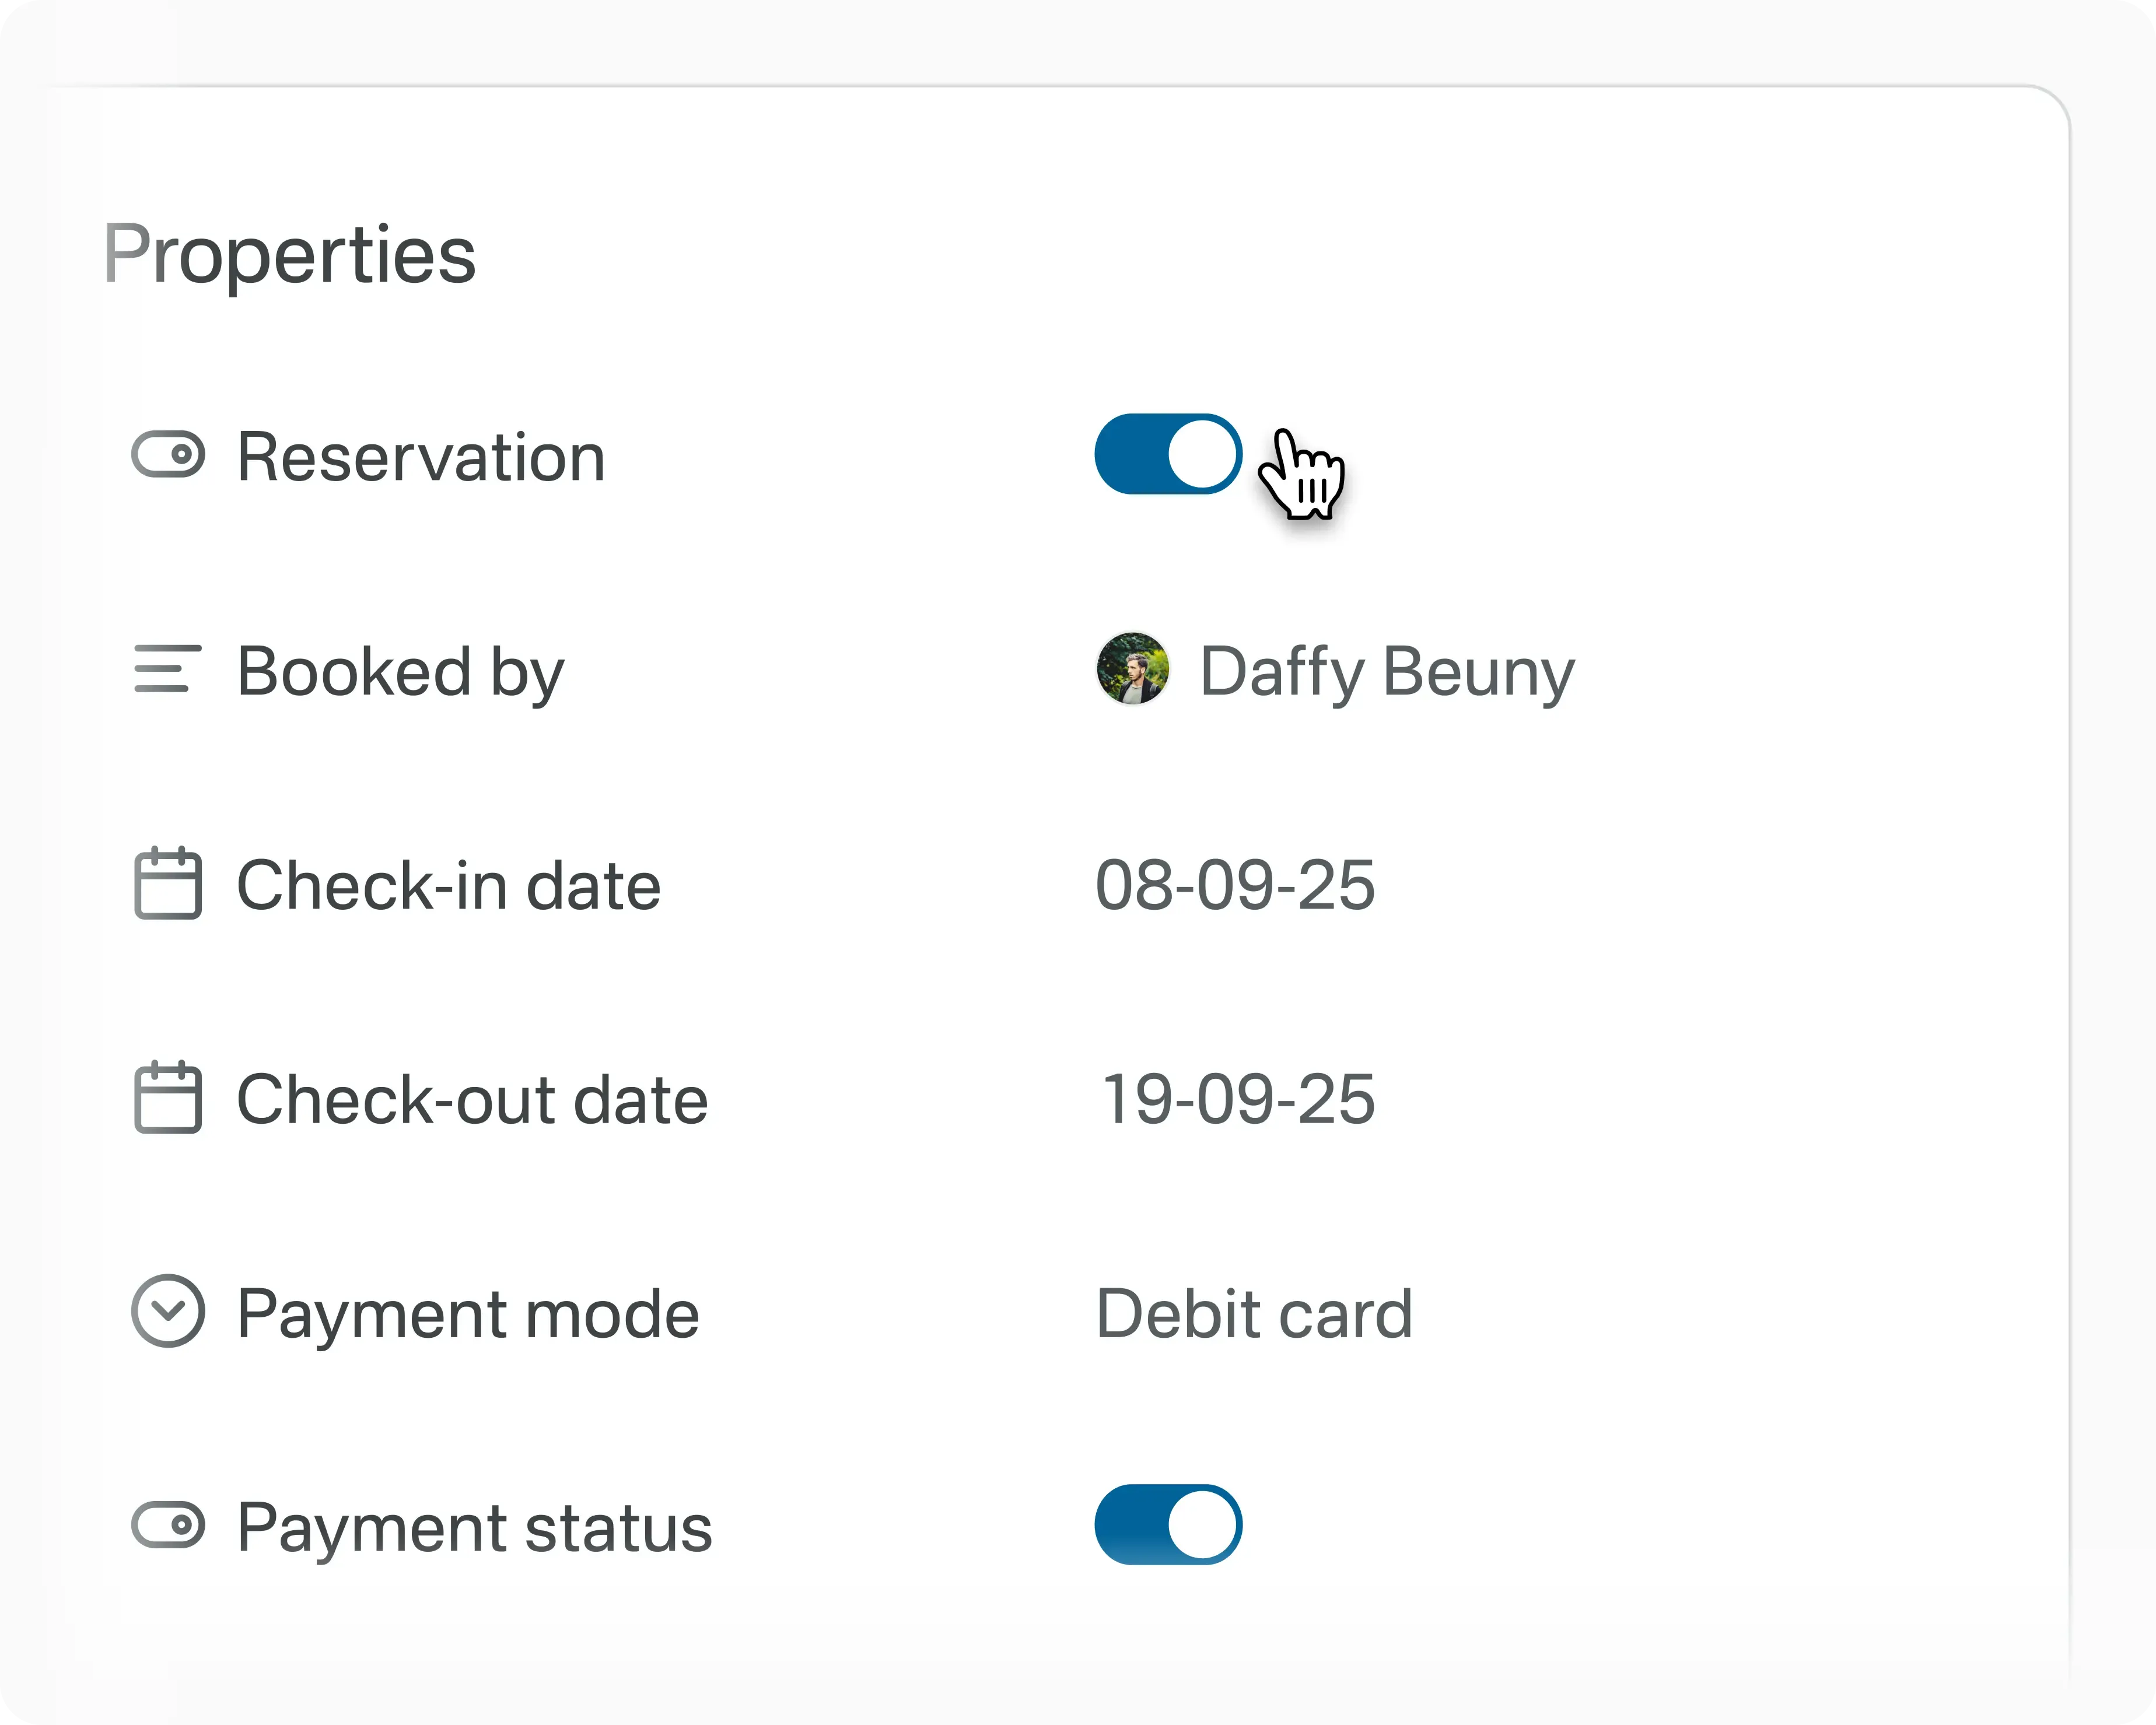Click the text lines icon beside Booked by
The height and width of the screenshot is (1725, 2156).
point(168,669)
